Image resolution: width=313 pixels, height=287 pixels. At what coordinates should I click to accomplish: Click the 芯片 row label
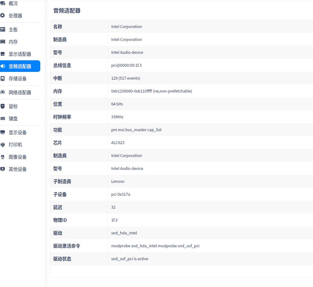[58, 143]
